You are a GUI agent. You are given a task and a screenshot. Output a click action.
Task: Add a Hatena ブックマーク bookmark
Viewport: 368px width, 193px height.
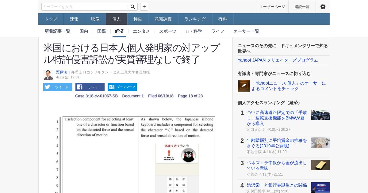tap(122, 87)
